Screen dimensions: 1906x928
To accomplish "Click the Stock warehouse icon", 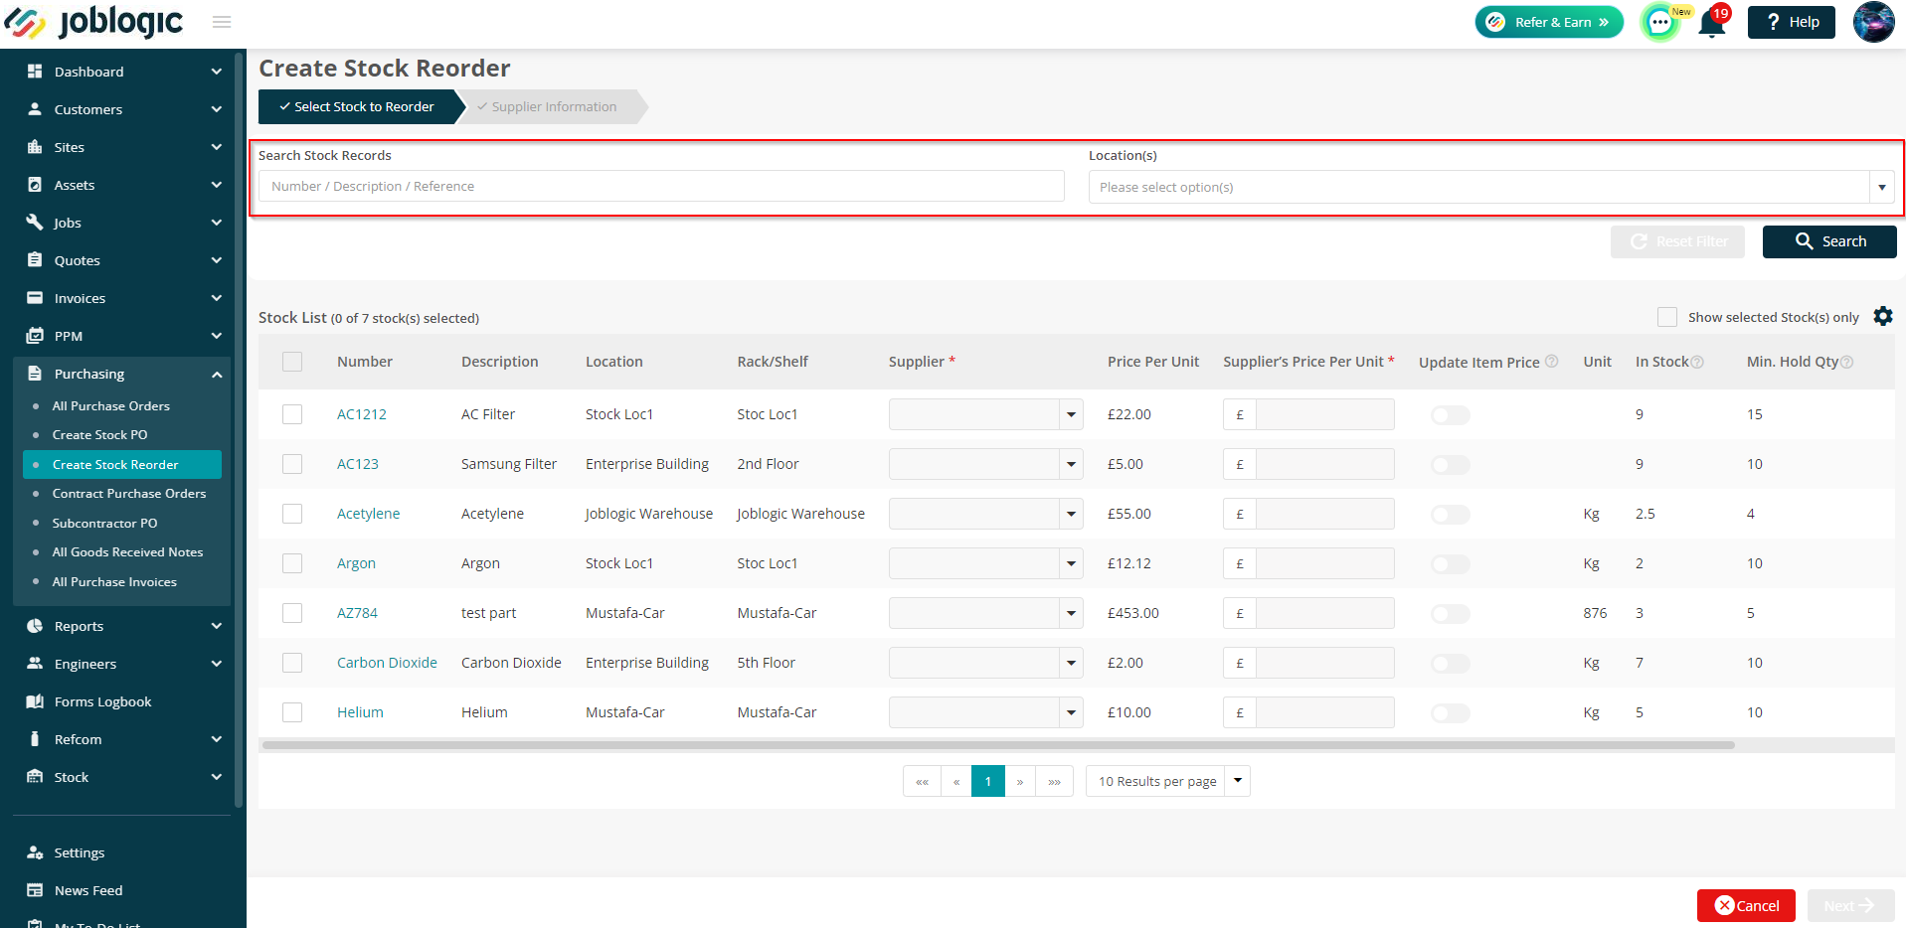I will (35, 777).
